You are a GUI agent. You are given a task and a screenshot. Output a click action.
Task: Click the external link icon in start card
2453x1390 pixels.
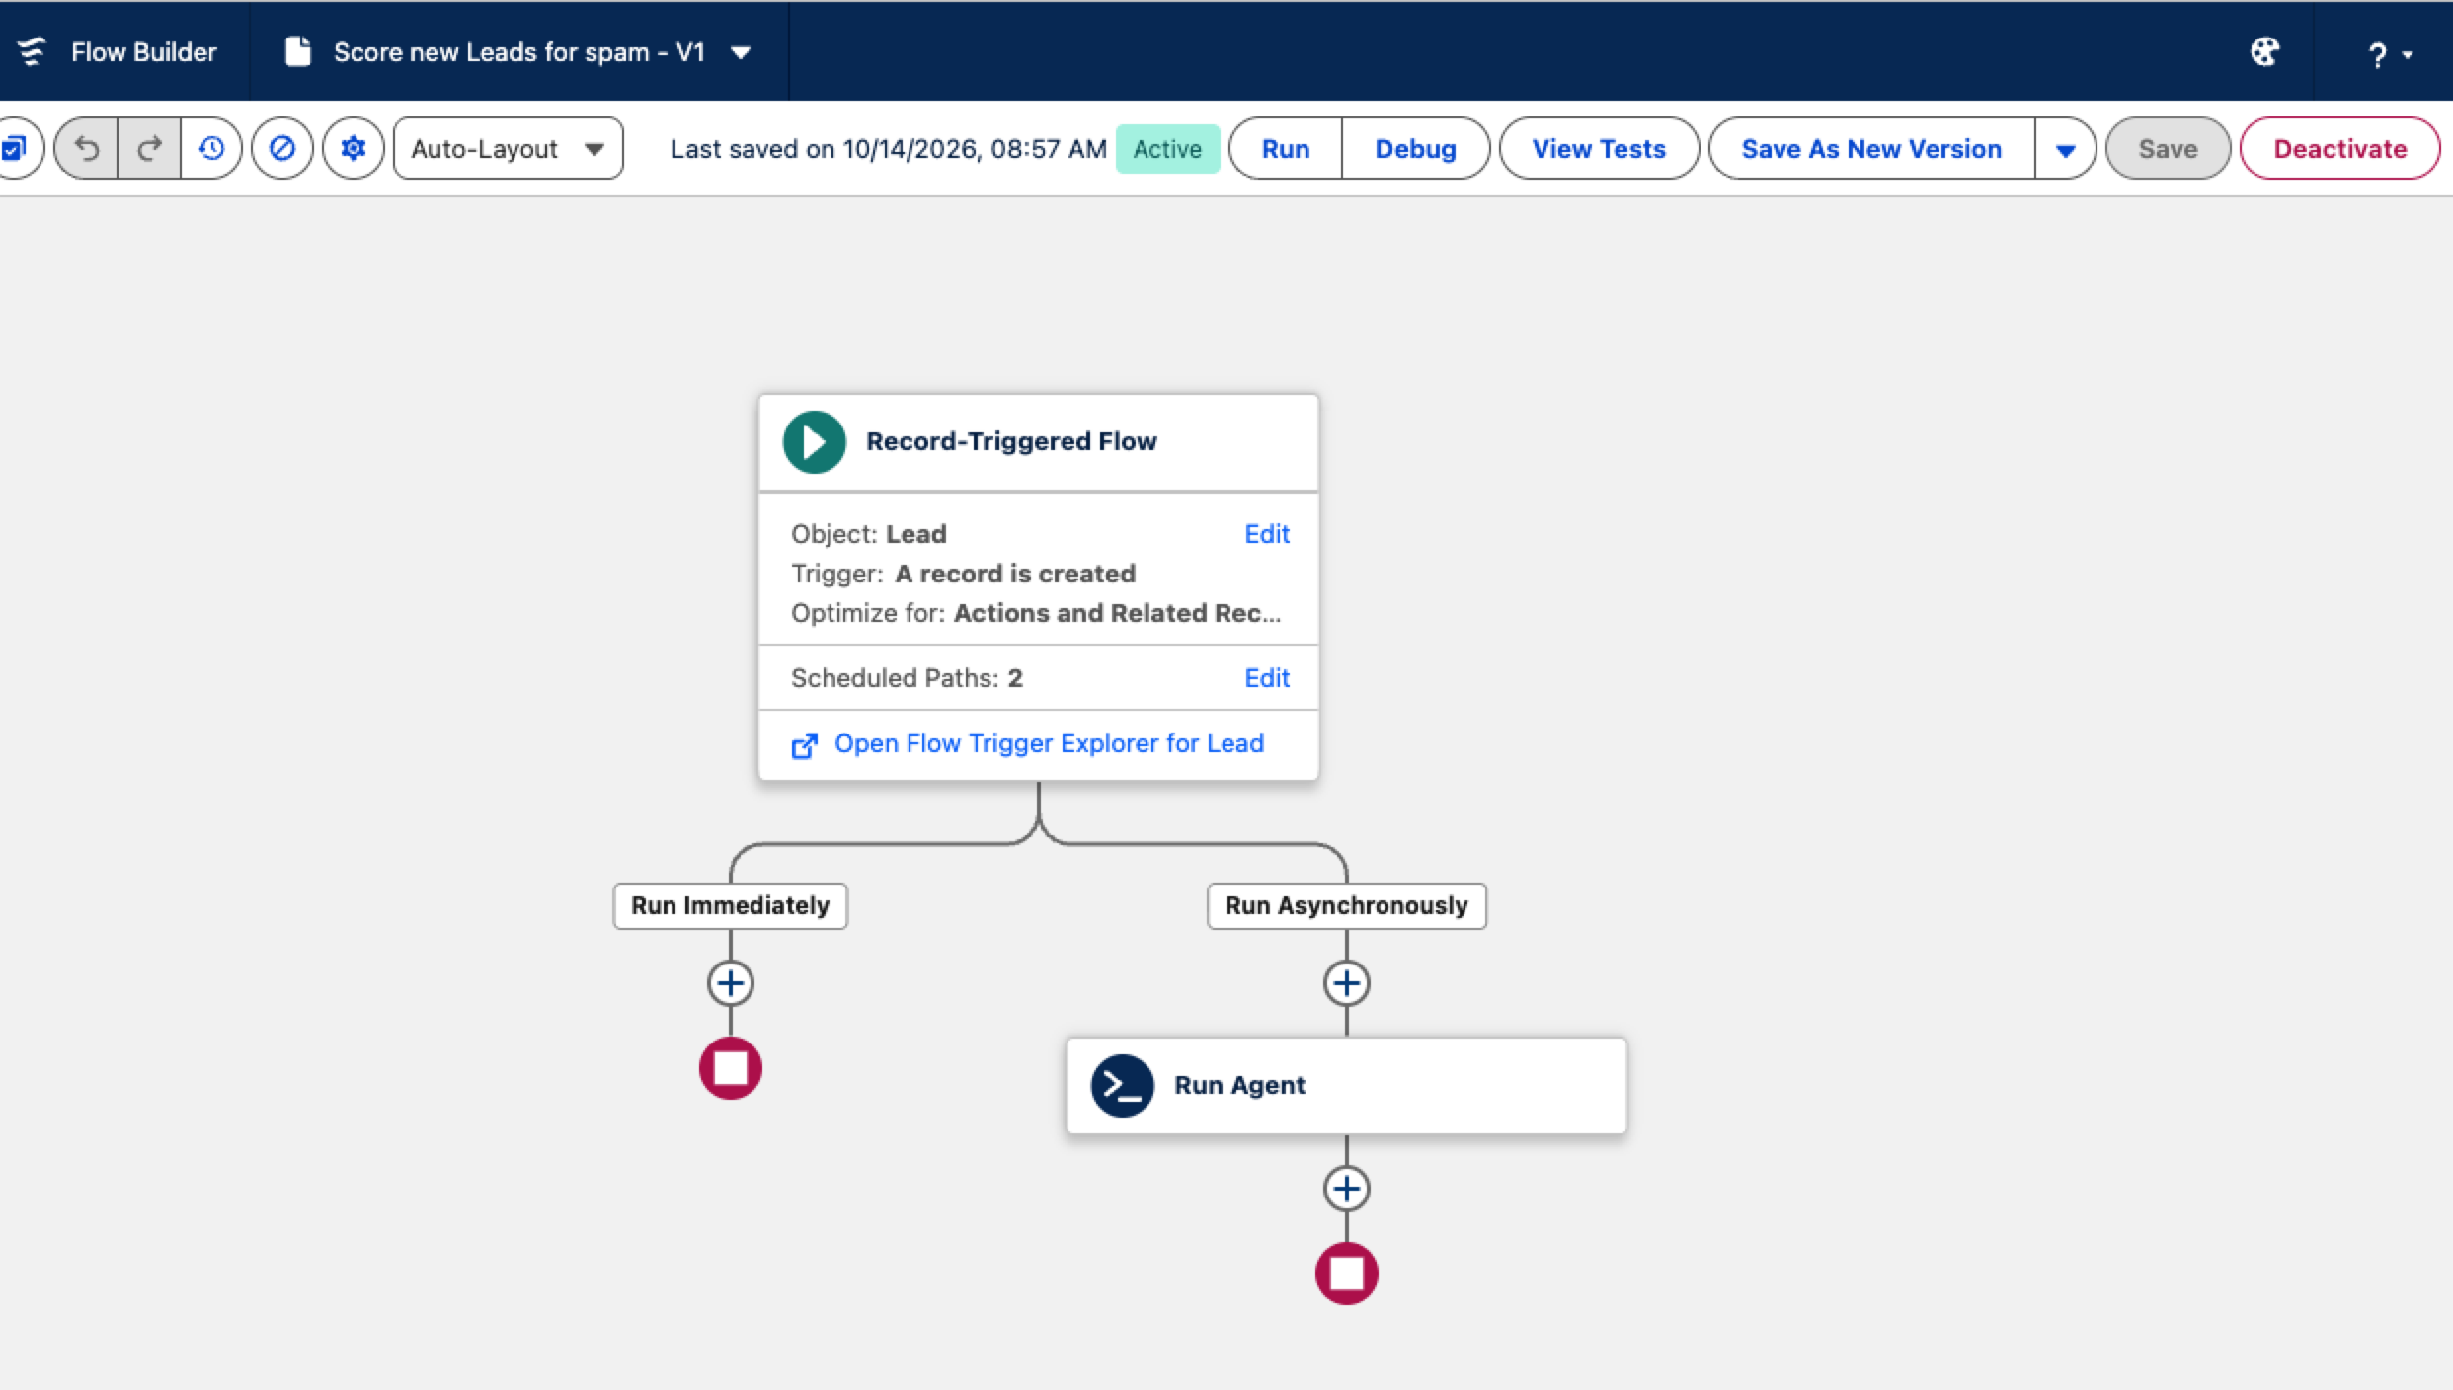click(805, 745)
